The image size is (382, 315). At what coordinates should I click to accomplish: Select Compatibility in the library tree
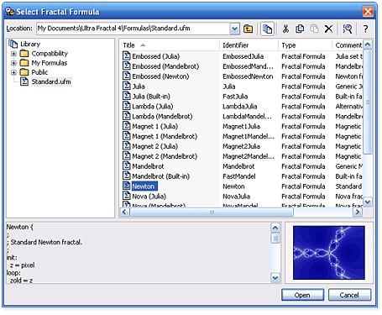click(50, 53)
